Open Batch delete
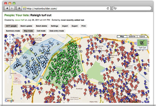156x106 pixels. [x=42, y=26]
